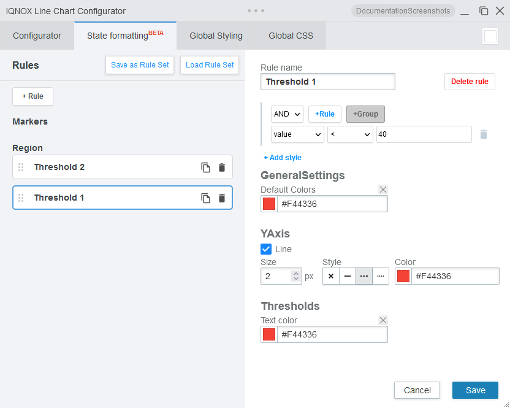Select the solid line style
510x408 pixels.
tap(348, 276)
